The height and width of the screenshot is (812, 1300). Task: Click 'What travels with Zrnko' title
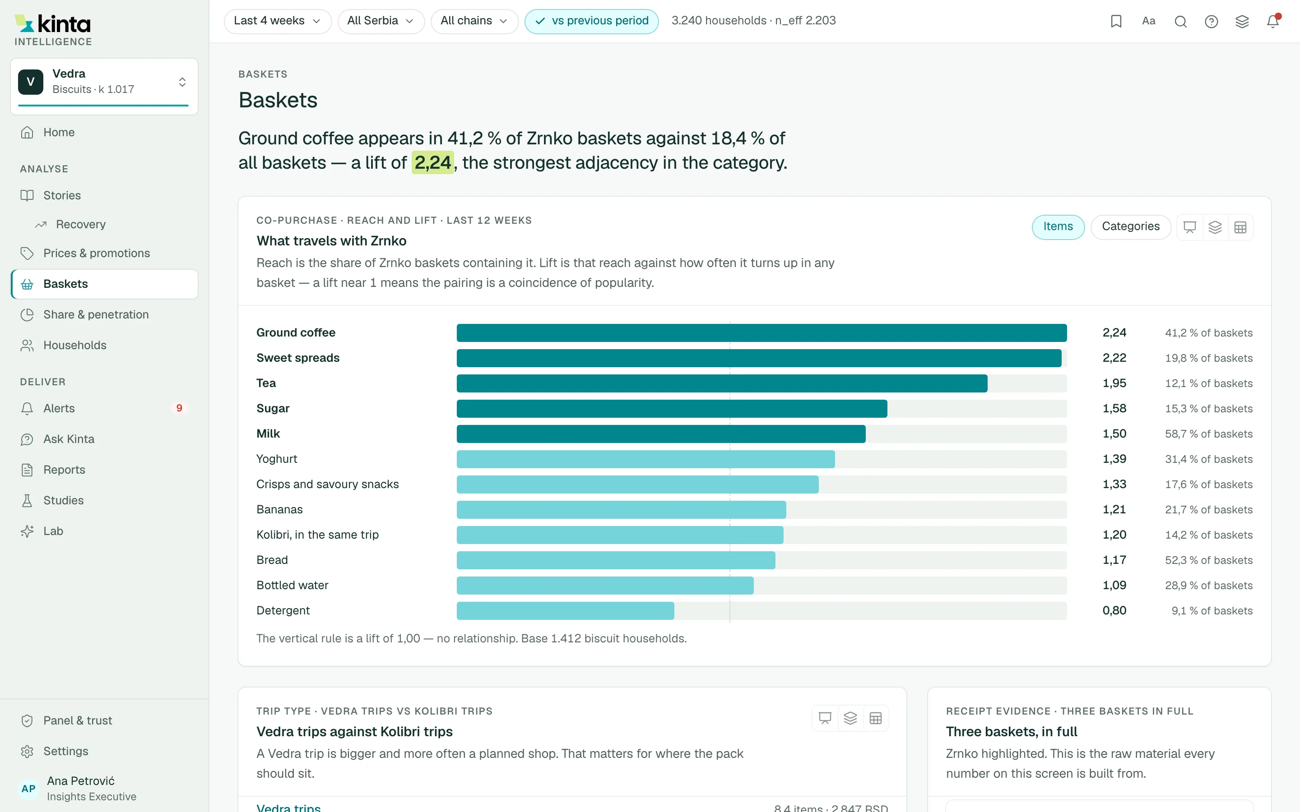331,241
